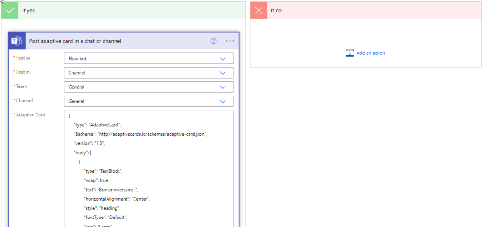Screen dimensions: 485x227
Task: Expand the Post as dropdown arrow
Action: [223, 59]
